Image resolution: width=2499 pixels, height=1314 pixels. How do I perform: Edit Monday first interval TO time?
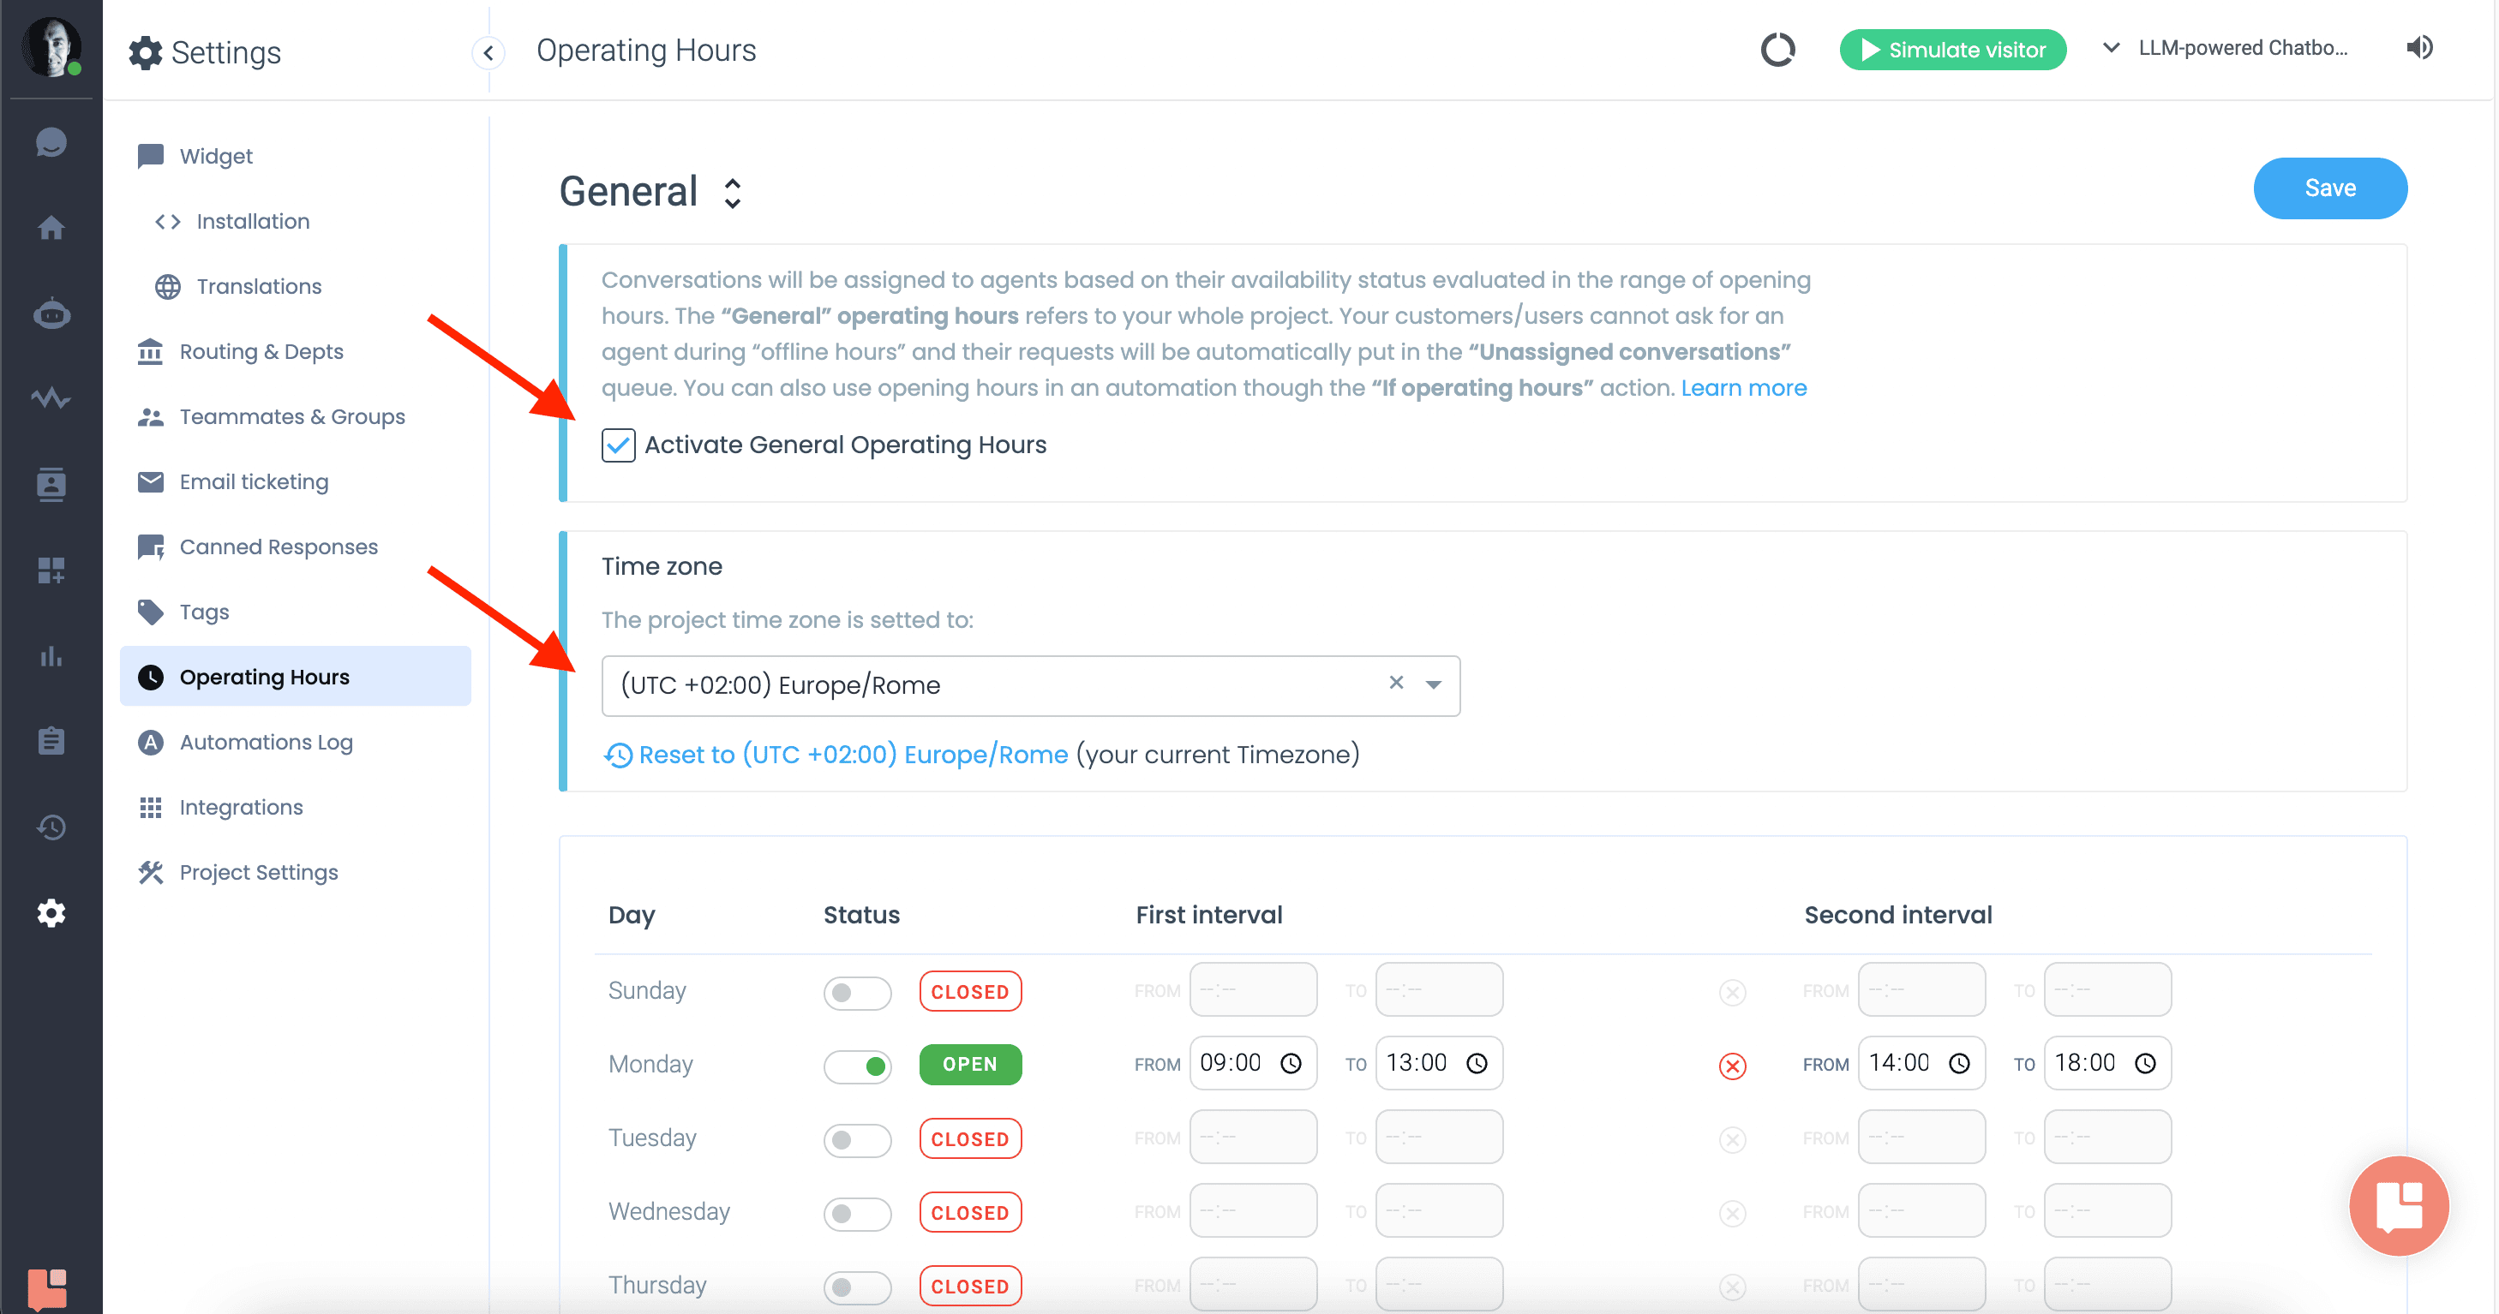[1439, 1063]
